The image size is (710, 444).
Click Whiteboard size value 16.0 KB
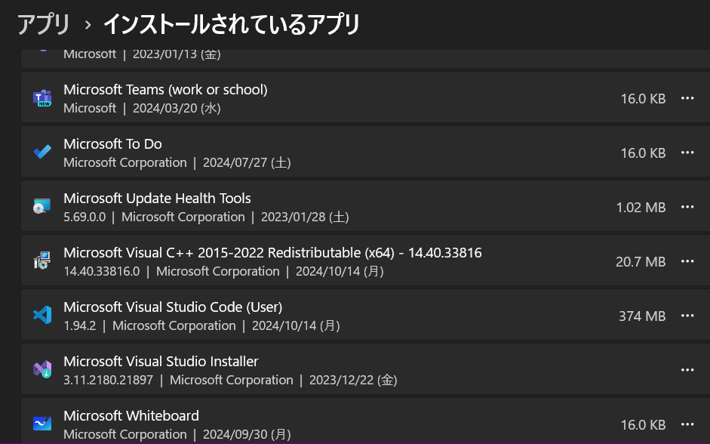click(x=643, y=425)
